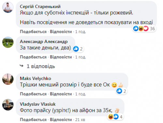The height and width of the screenshot is (123, 163).
Task: Click the '21 хв' timestamp link
Action: 80,120
